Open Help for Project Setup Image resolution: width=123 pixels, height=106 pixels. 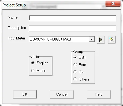(x=99, y=94)
